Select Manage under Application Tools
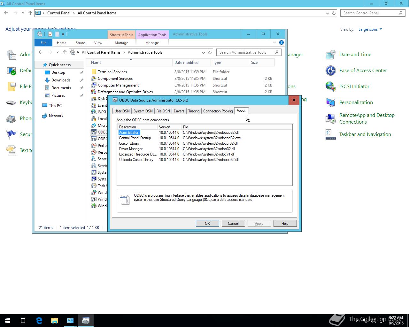Image resolution: width=409 pixels, height=327 pixels. [152, 43]
